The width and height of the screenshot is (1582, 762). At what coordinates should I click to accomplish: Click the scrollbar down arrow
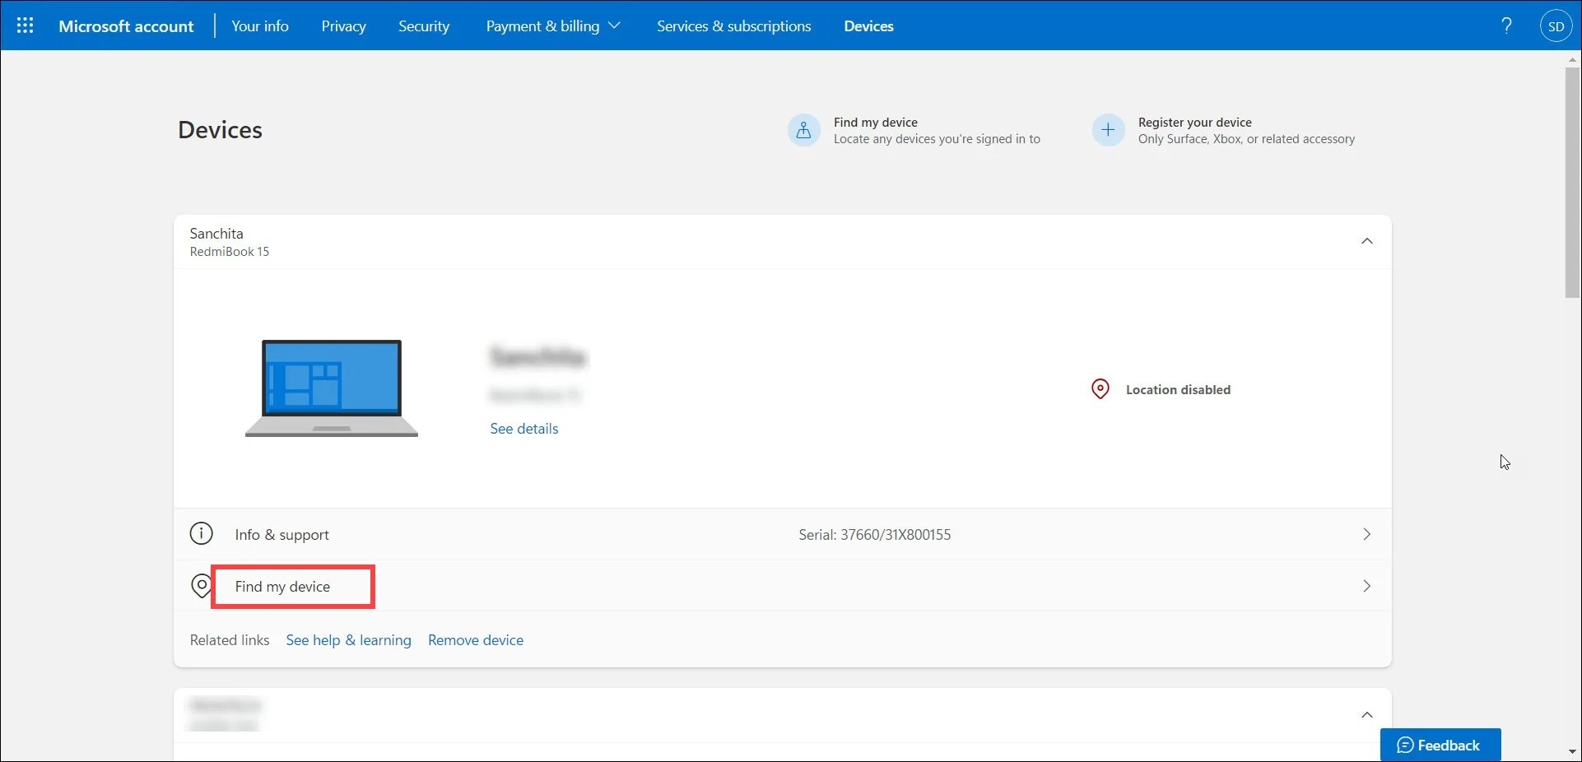coord(1573,752)
